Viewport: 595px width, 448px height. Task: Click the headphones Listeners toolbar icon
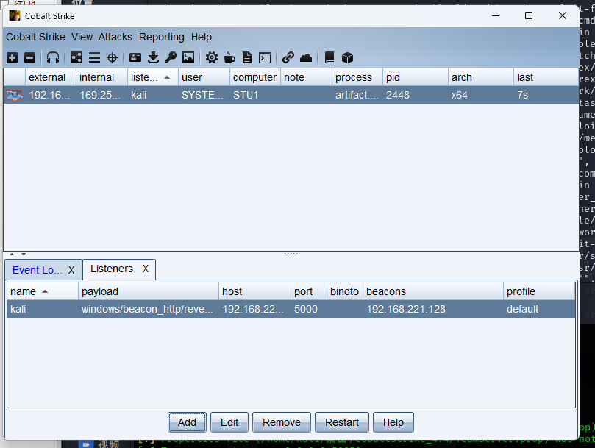pos(53,57)
